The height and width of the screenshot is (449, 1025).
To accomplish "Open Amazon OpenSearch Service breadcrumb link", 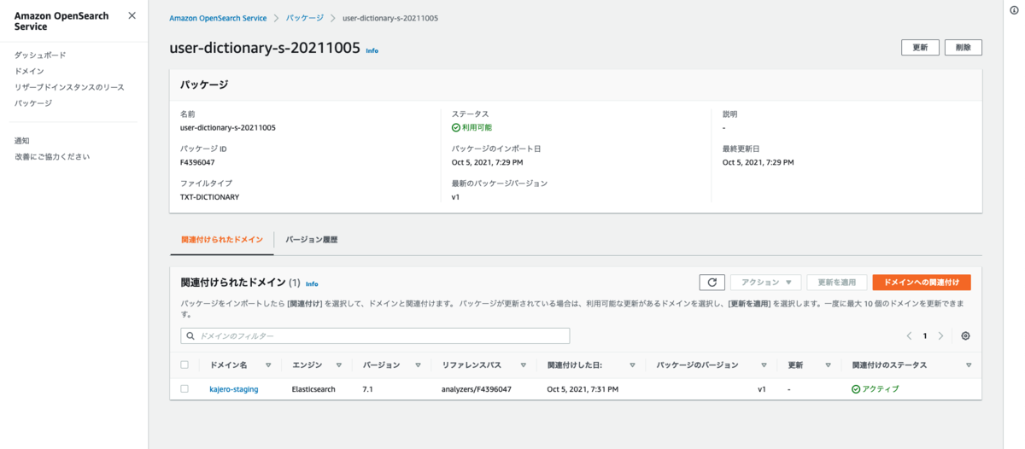I will (x=218, y=18).
